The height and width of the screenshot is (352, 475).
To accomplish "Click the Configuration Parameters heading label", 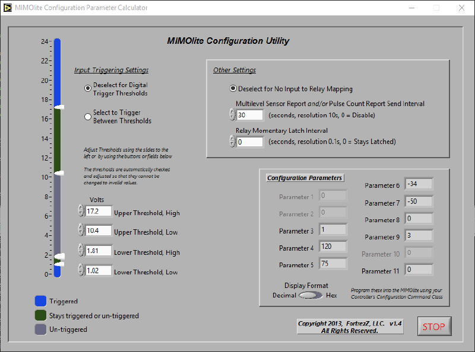I will tap(305, 178).
